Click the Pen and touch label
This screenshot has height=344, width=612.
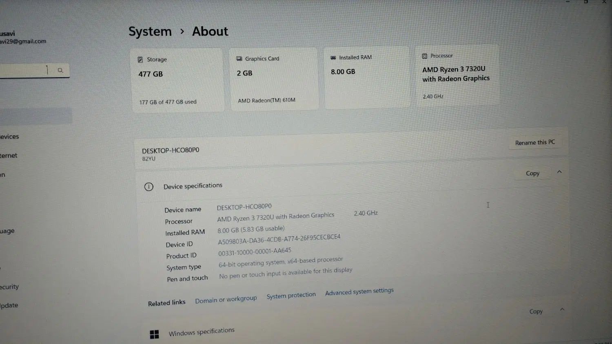(187, 278)
